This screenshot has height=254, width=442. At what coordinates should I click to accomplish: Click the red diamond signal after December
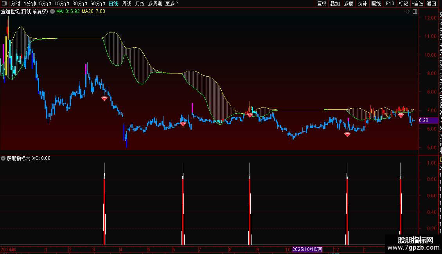(x=347, y=135)
